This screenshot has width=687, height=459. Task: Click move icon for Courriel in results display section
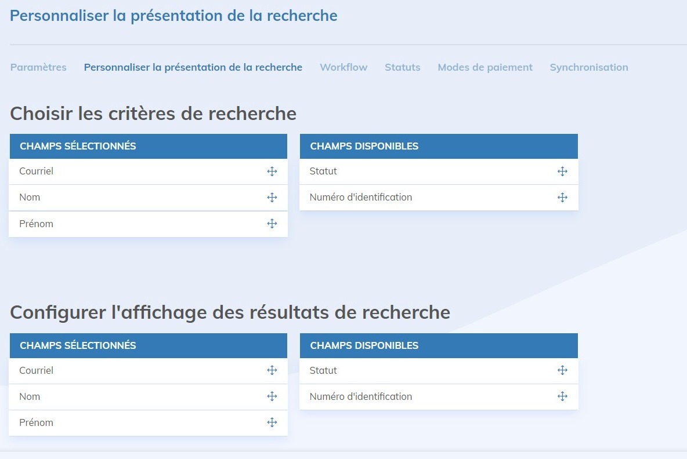pyautogui.click(x=272, y=370)
